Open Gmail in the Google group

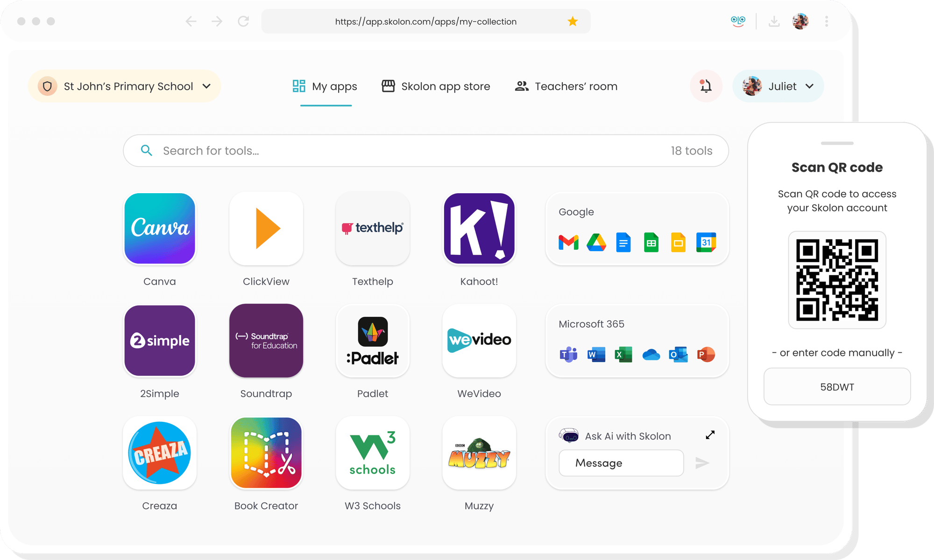coord(568,243)
